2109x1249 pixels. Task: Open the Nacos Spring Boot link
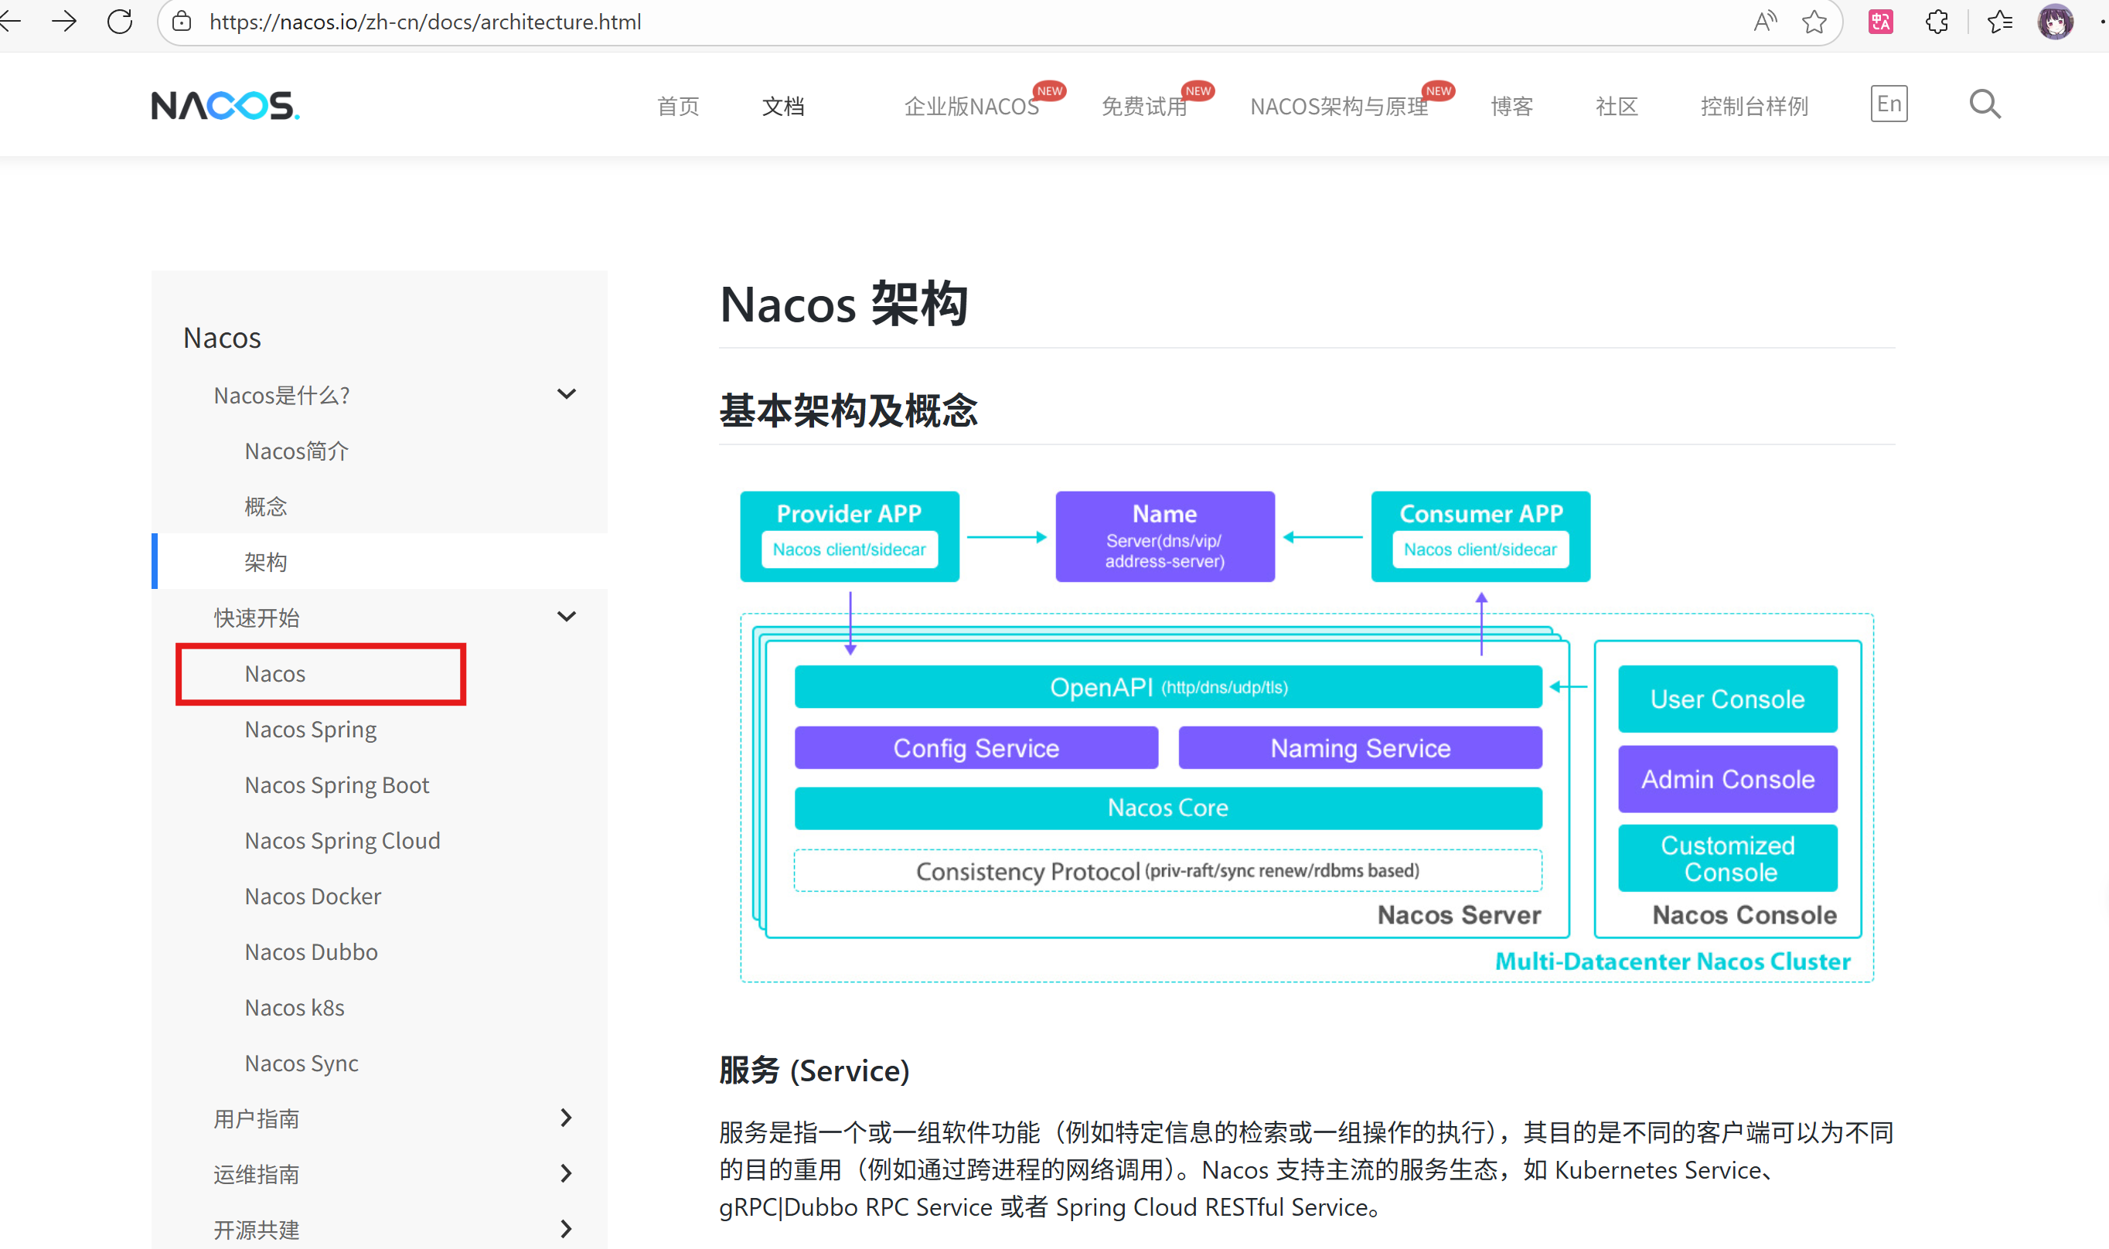pos(336,785)
